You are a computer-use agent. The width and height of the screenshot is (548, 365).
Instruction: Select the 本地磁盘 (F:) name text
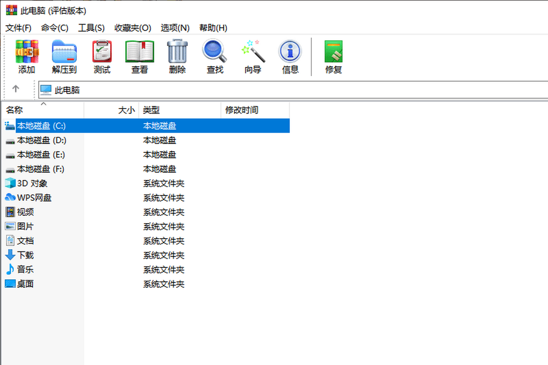[x=41, y=169]
